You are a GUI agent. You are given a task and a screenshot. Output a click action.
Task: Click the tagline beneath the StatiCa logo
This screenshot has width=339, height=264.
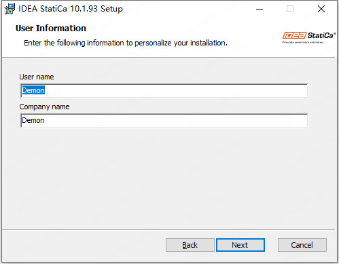(302, 42)
